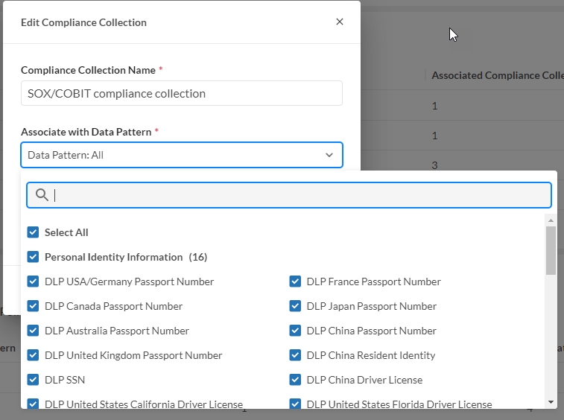Image resolution: width=564 pixels, height=420 pixels.
Task: Uncheck DLP France Passport Number
Action: tap(295, 281)
